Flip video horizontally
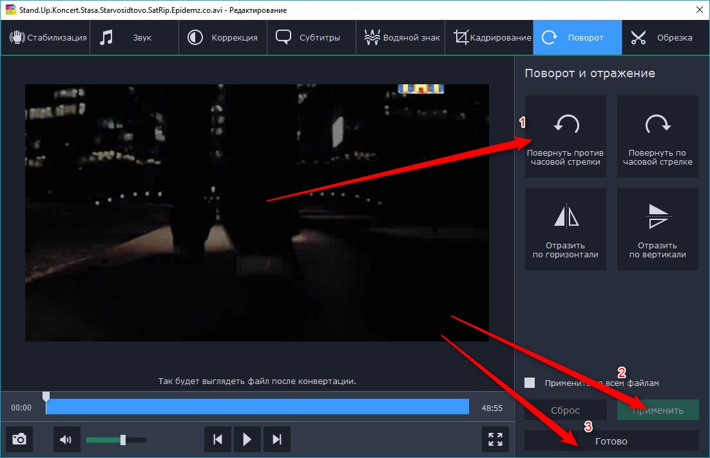 tap(565, 228)
